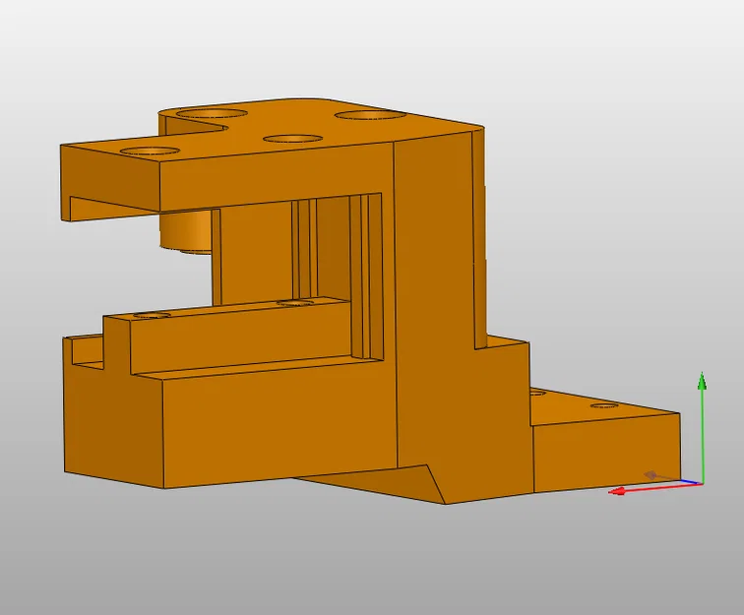Select the hole on the top plate's left arm
This screenshot has height=615, width=744.
point(151,151)
